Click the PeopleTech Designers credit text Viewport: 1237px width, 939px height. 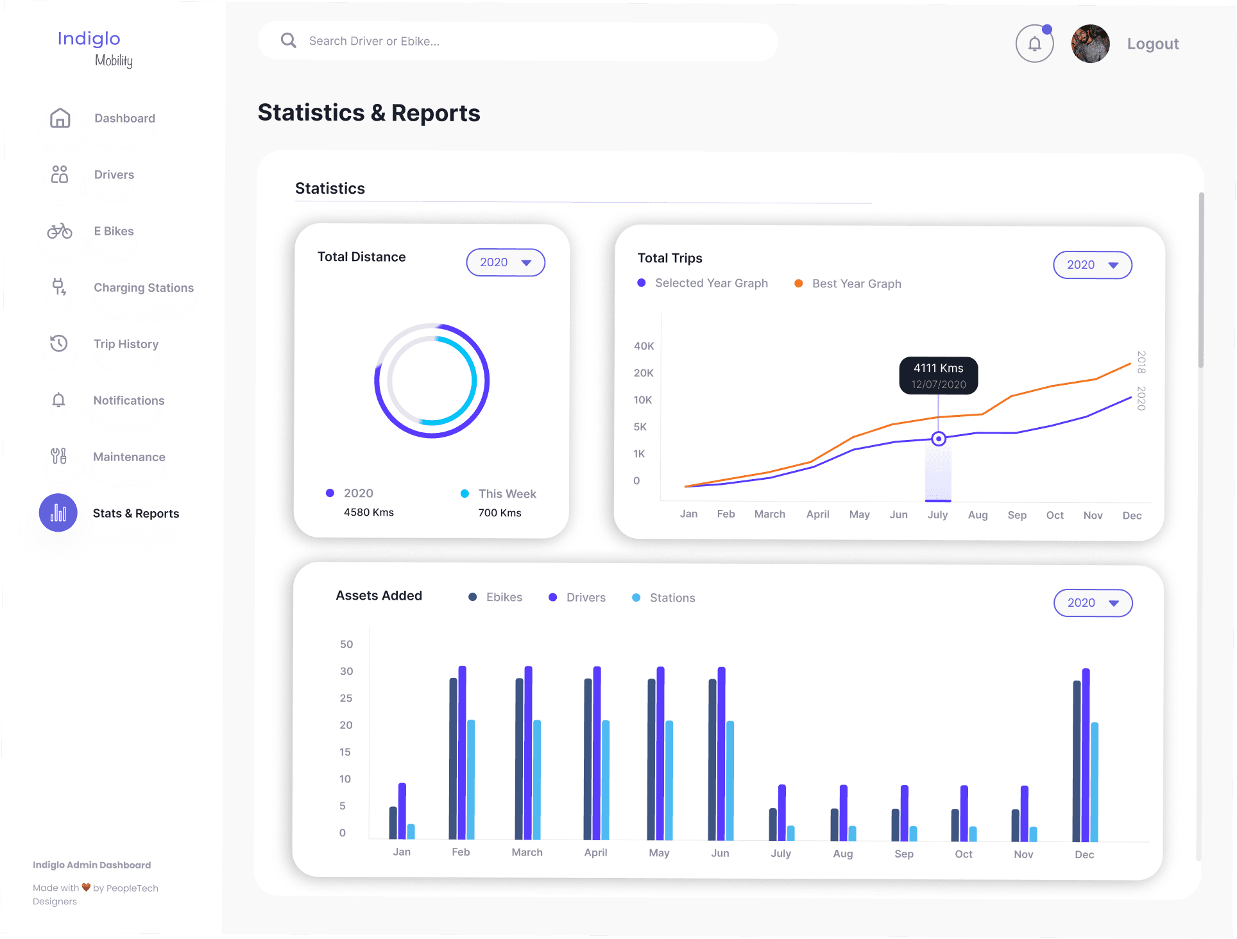click(96, 894)
